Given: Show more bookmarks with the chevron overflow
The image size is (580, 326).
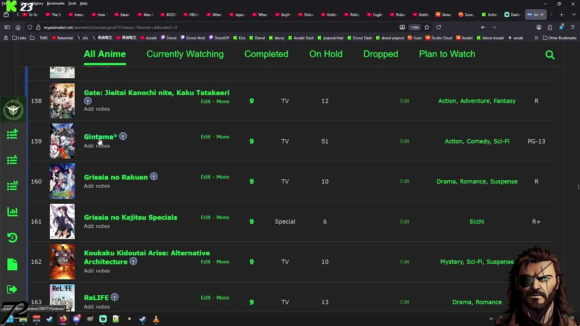Looking at the screenshot, I should 536,38.
